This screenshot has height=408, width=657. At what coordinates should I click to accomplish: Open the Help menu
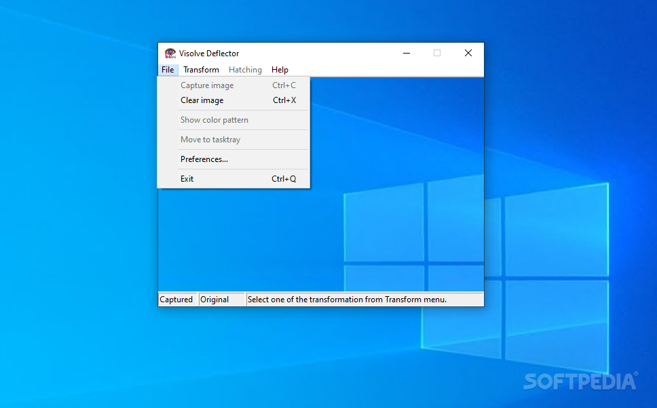click(280, 70)
